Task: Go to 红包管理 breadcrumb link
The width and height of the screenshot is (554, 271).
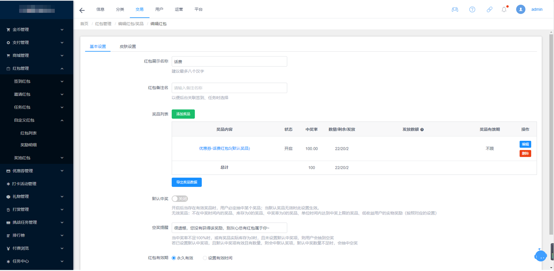Action: (103, 24)
